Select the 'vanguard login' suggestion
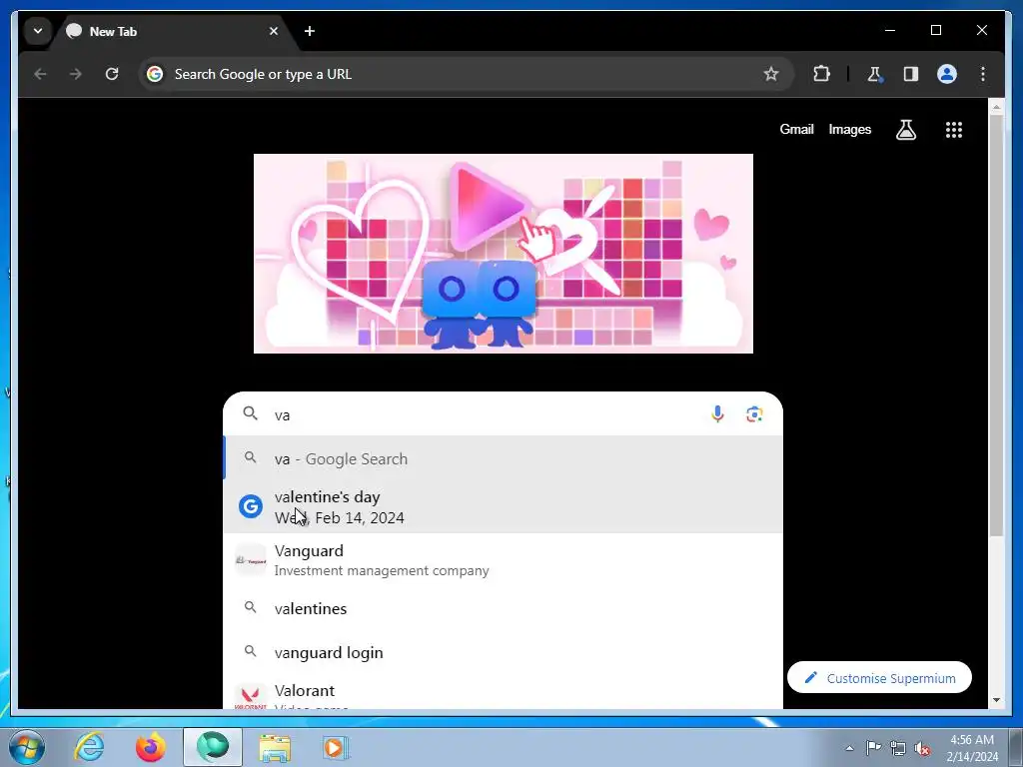This screenshot has height=767, width=1023. click(x=504, y=652)
